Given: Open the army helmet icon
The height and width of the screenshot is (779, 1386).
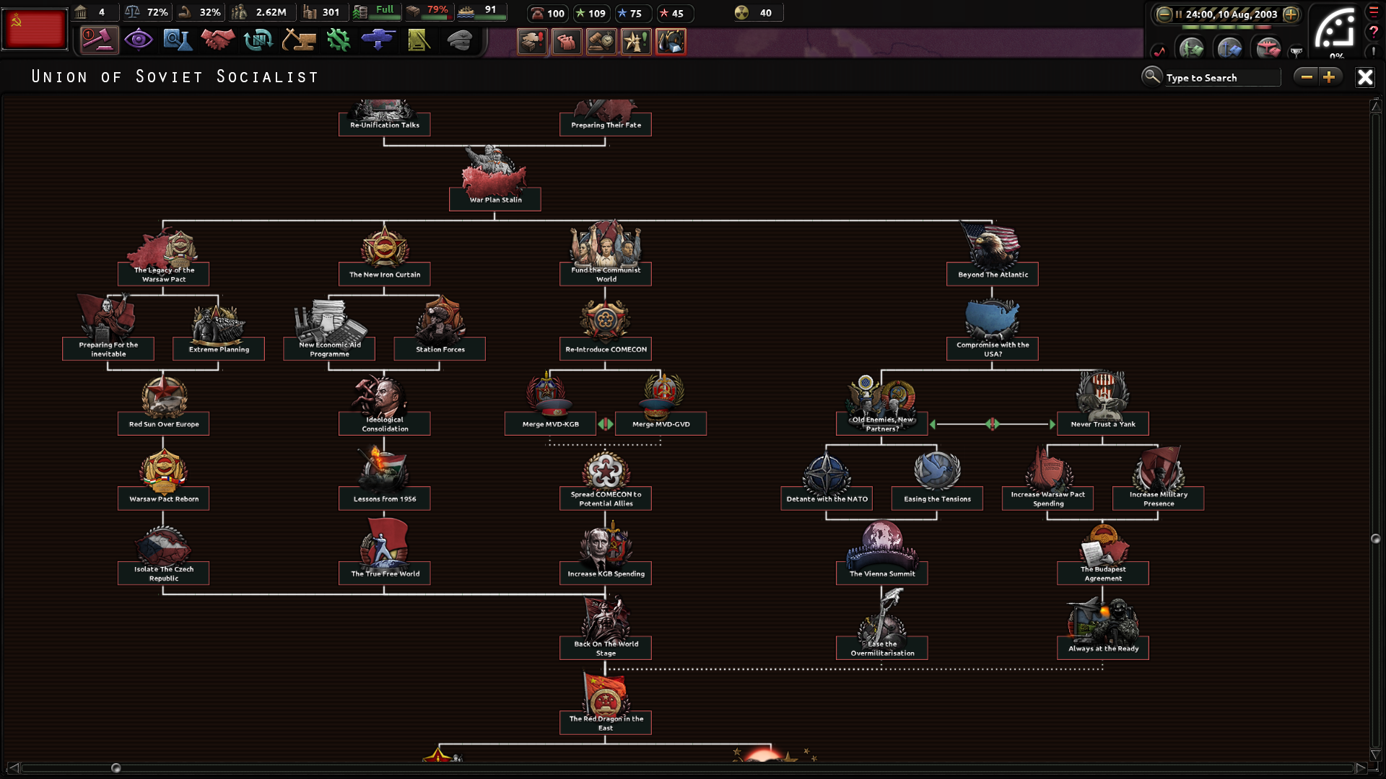Looking at the screenshot, I should coord(459,40).
